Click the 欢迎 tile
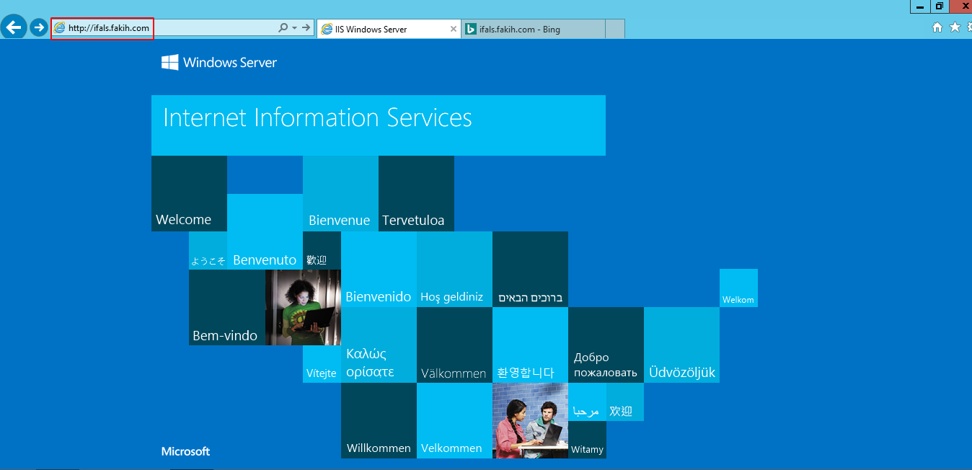 pyautogui.click(x=625, y=402)
